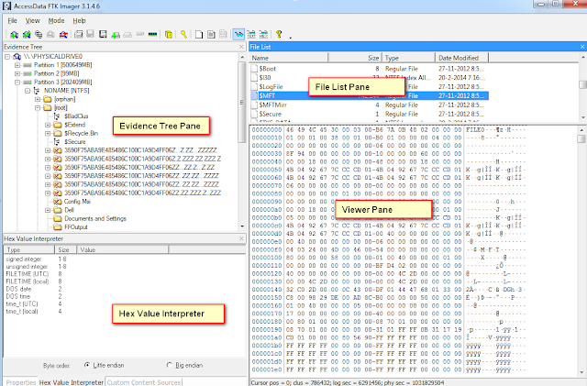
Task: Click Add to Custom Content Image icon
Action: click(116, 35)
